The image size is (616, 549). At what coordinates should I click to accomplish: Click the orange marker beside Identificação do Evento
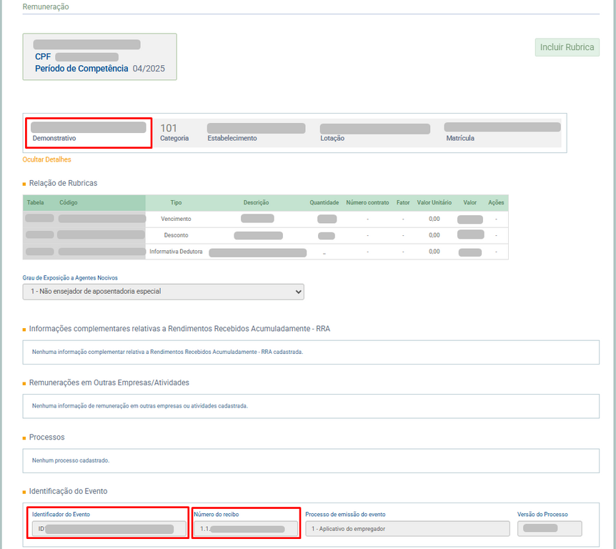point(24,492)
